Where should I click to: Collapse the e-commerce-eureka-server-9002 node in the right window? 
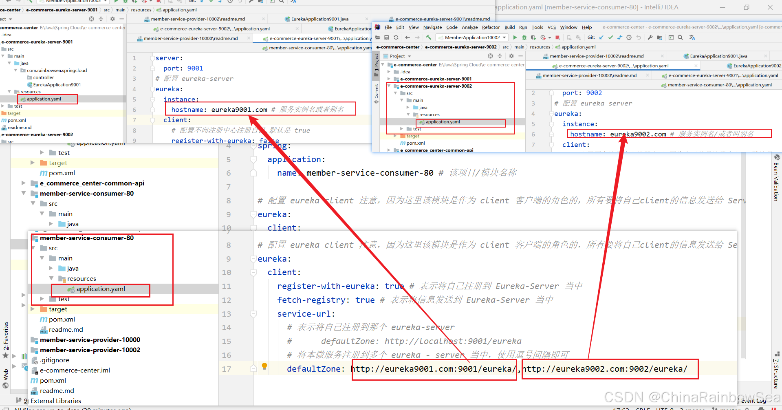pyautogui.click(x=389, y=86)
